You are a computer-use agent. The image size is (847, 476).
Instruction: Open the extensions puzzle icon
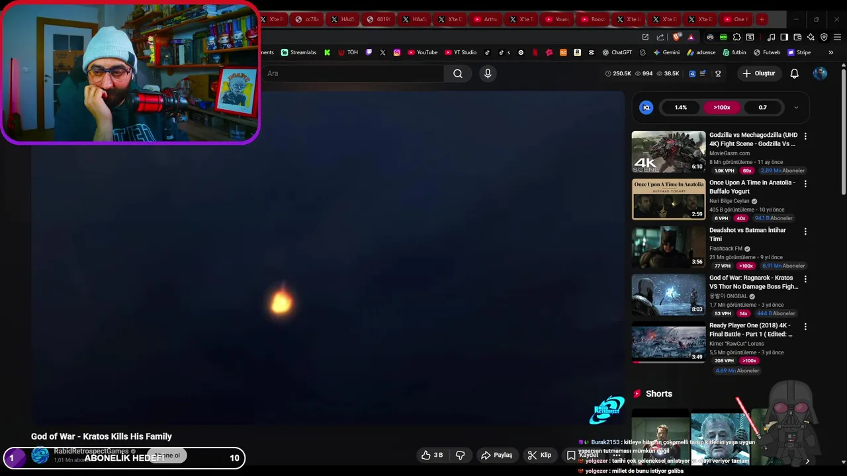pos(737,37)
